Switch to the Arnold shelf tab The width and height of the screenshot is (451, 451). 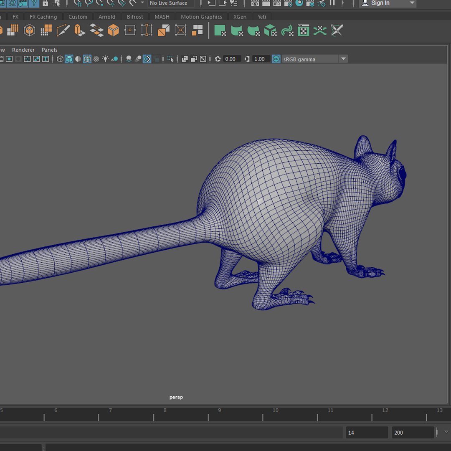pos(107,17)
